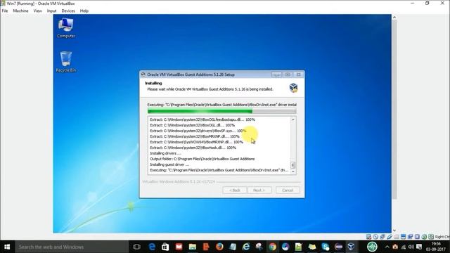
Task: Click the green mouse integration status icon
Action: pyautogui.click(x=424, y=237)
